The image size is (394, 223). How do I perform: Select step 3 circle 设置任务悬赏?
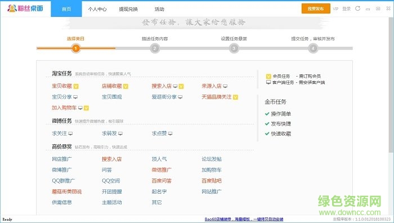click(x=234, y=48)
